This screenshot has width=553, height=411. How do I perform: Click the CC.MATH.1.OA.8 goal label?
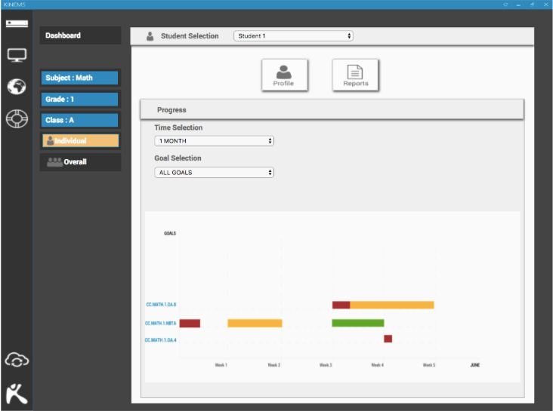tap(161, 305)
